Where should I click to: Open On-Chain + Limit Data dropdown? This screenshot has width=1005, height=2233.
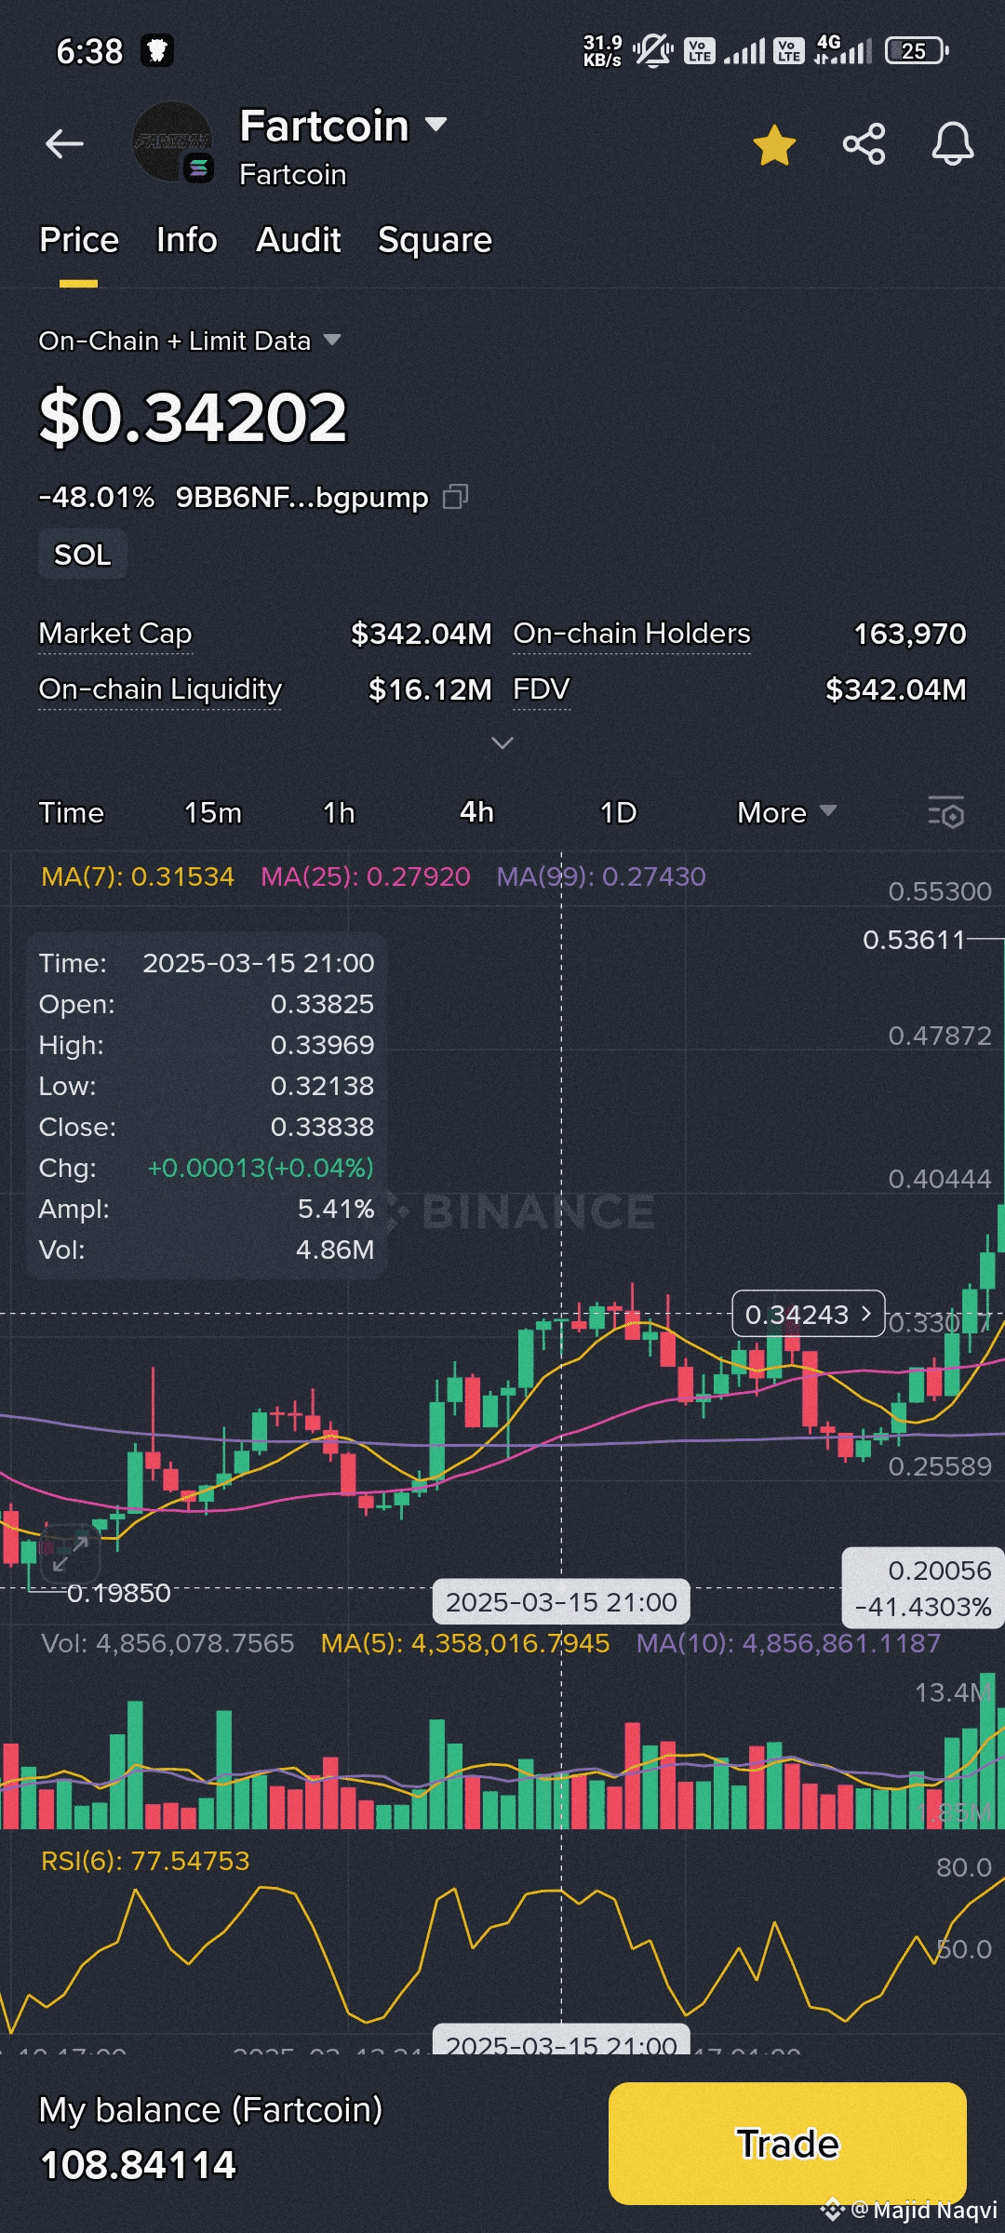tap(190, 341)
